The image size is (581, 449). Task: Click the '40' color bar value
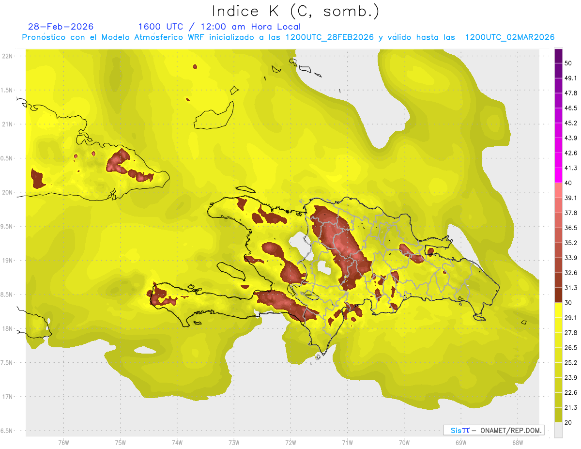click(568, 183)
